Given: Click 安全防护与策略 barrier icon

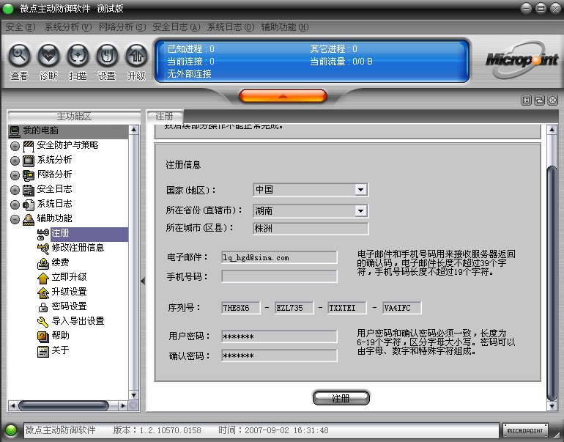Looking at the screenshot, I should [x=29, y=146].
